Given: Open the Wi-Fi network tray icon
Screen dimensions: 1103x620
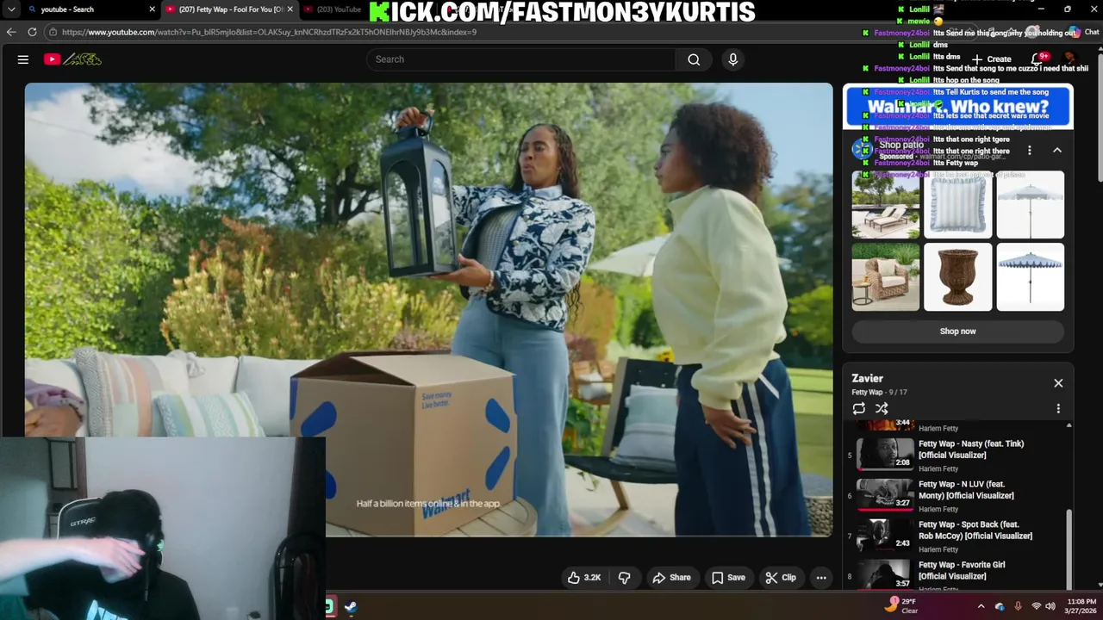Looking at the screenshot, I should point(1036,607).
